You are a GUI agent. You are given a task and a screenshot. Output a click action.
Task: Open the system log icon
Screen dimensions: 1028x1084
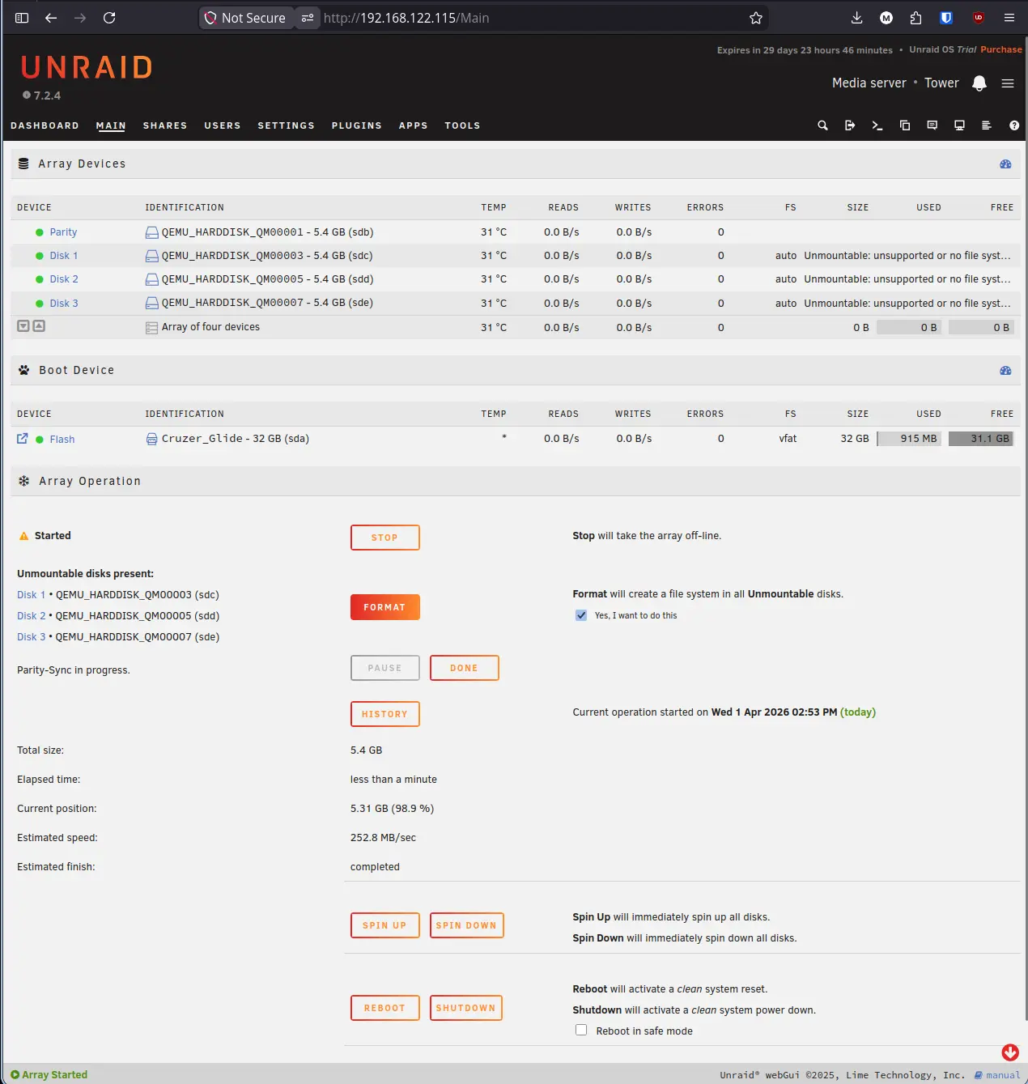click(987, 125)
